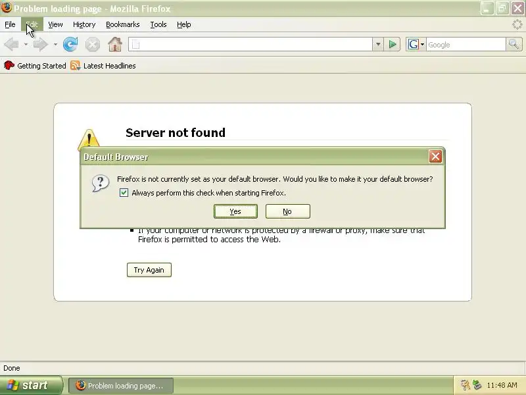Click the Try Again button
The height and width of the screenshot is (395, 526).
pyautogui.click(x=149, y=270)
